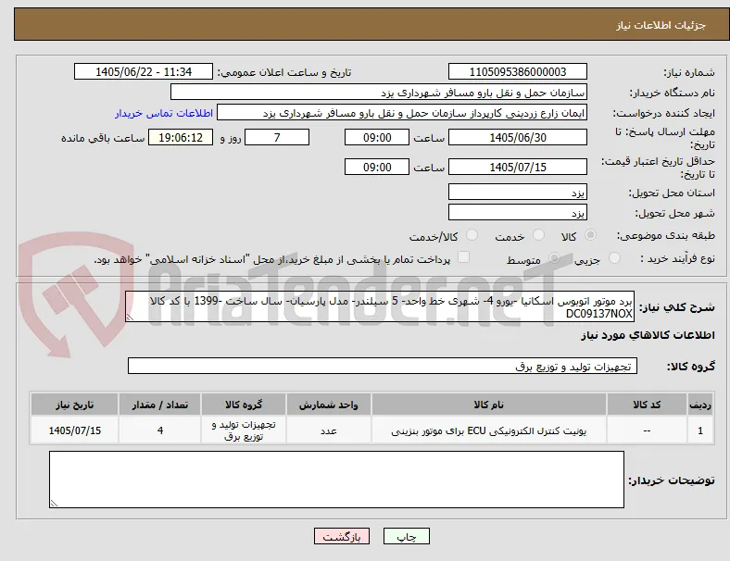Screen dimensions: 730x561
Task: Click the unit cell عدد
Action: [328, 430]
